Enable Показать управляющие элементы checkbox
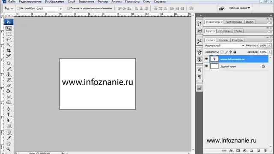 click(68, 8)
